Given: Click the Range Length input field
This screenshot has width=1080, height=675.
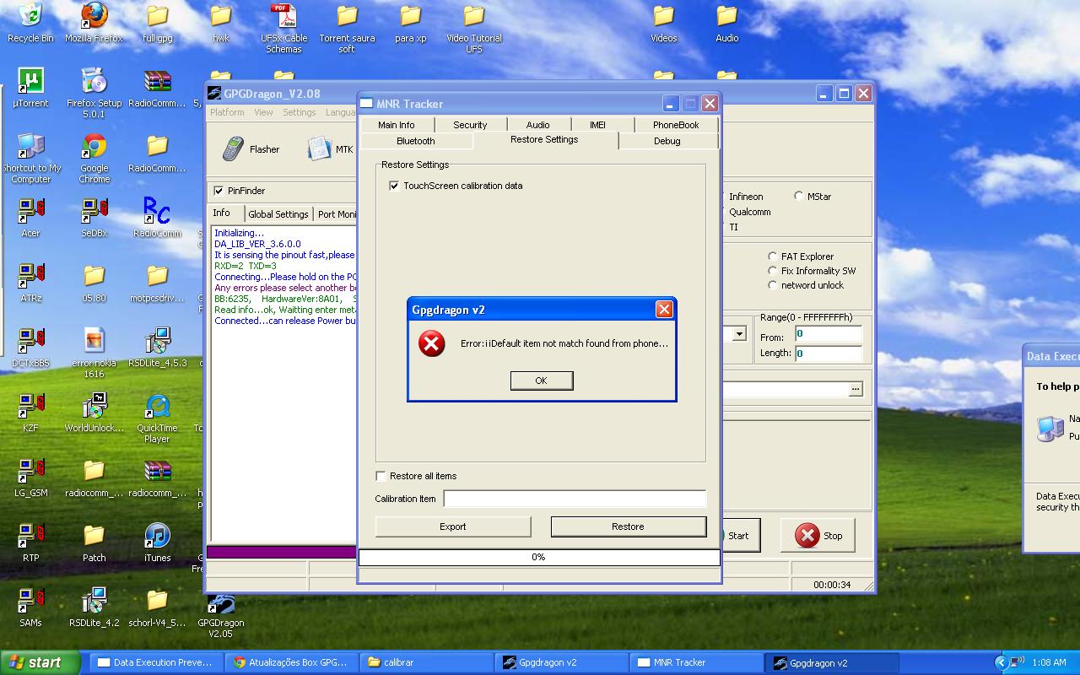Looking at the screenshot, I should [x=829, y=354].
